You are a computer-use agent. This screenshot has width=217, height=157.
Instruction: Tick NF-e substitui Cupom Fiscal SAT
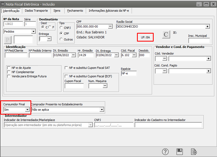[67, 68]
